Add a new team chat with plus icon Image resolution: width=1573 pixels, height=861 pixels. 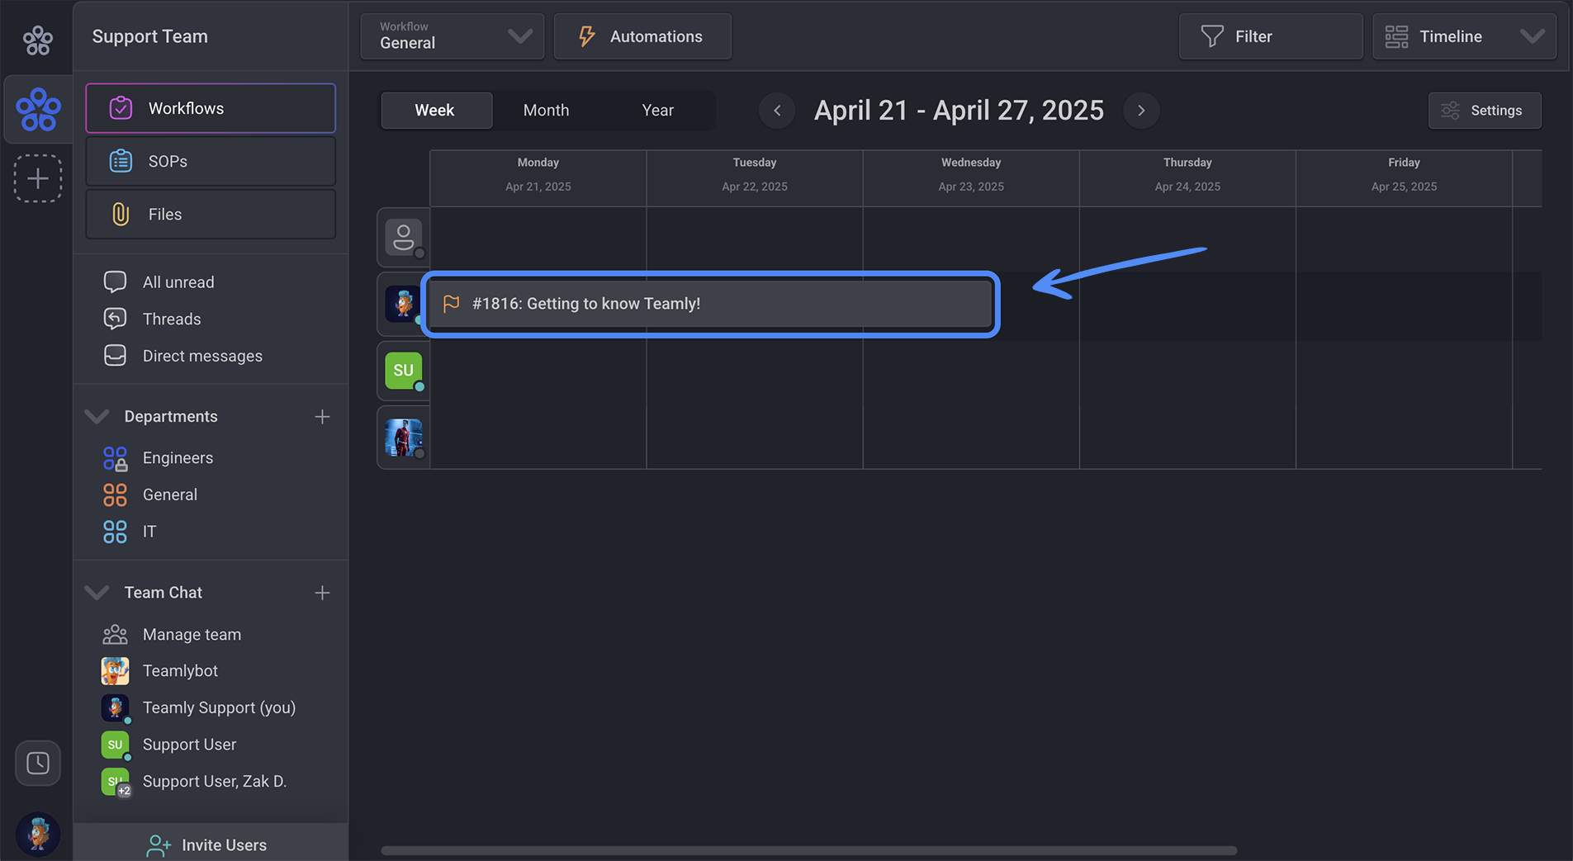(x=322, y=593)
